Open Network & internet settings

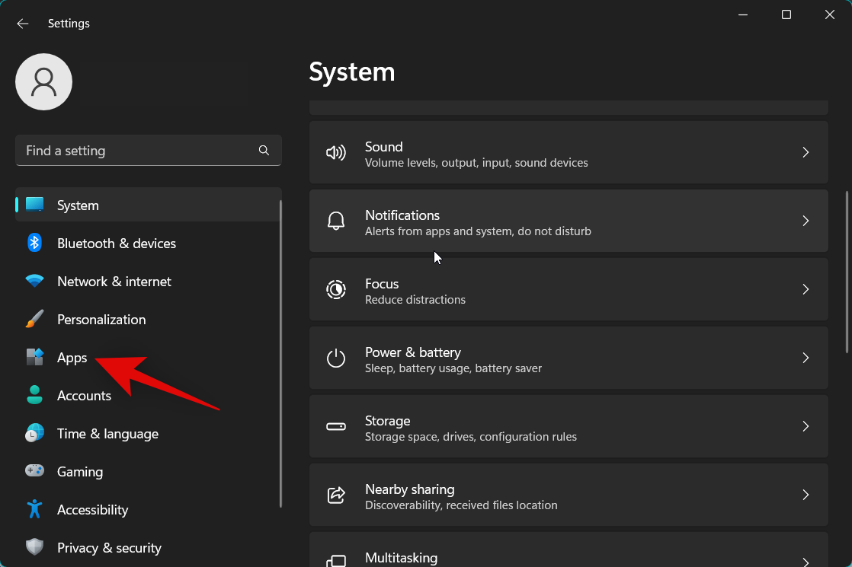[114, 281]
